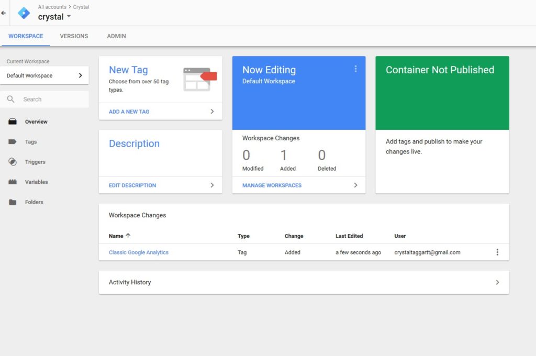Viewport: 536px width, 356px height.
Task: Click the Type column header
Action: tap(243, 236)
